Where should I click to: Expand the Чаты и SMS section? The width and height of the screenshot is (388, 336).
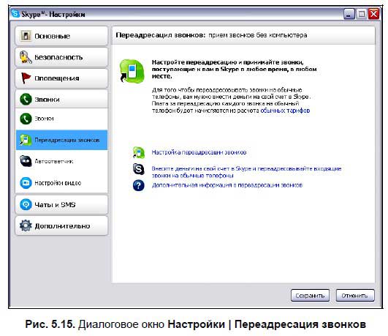[x=61, y=204]
